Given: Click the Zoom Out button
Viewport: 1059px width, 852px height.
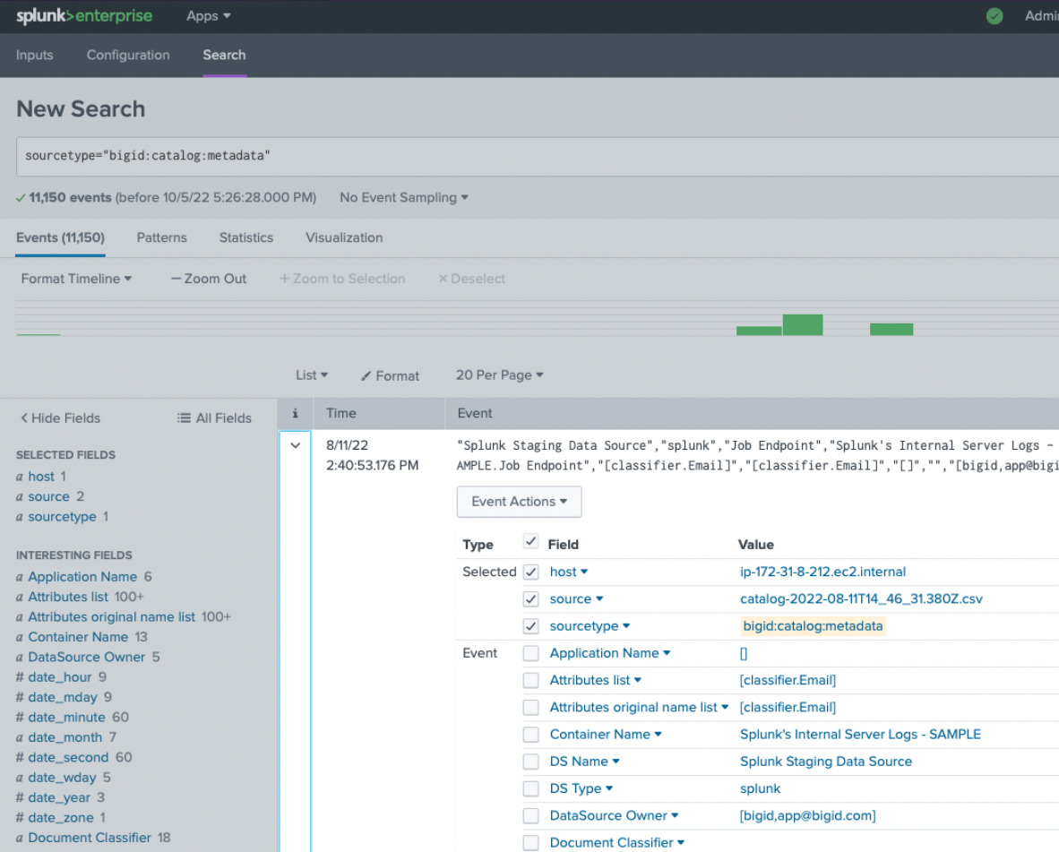Looking at the screenshot, I should click(x=208, y=279).
